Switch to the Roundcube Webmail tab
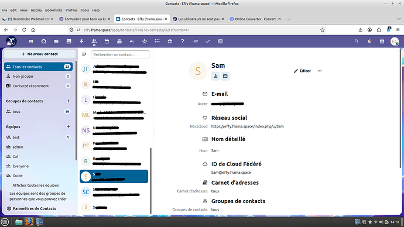Image resolution: width=404 pixels, height=227 pixels. [x=28, y=19]
